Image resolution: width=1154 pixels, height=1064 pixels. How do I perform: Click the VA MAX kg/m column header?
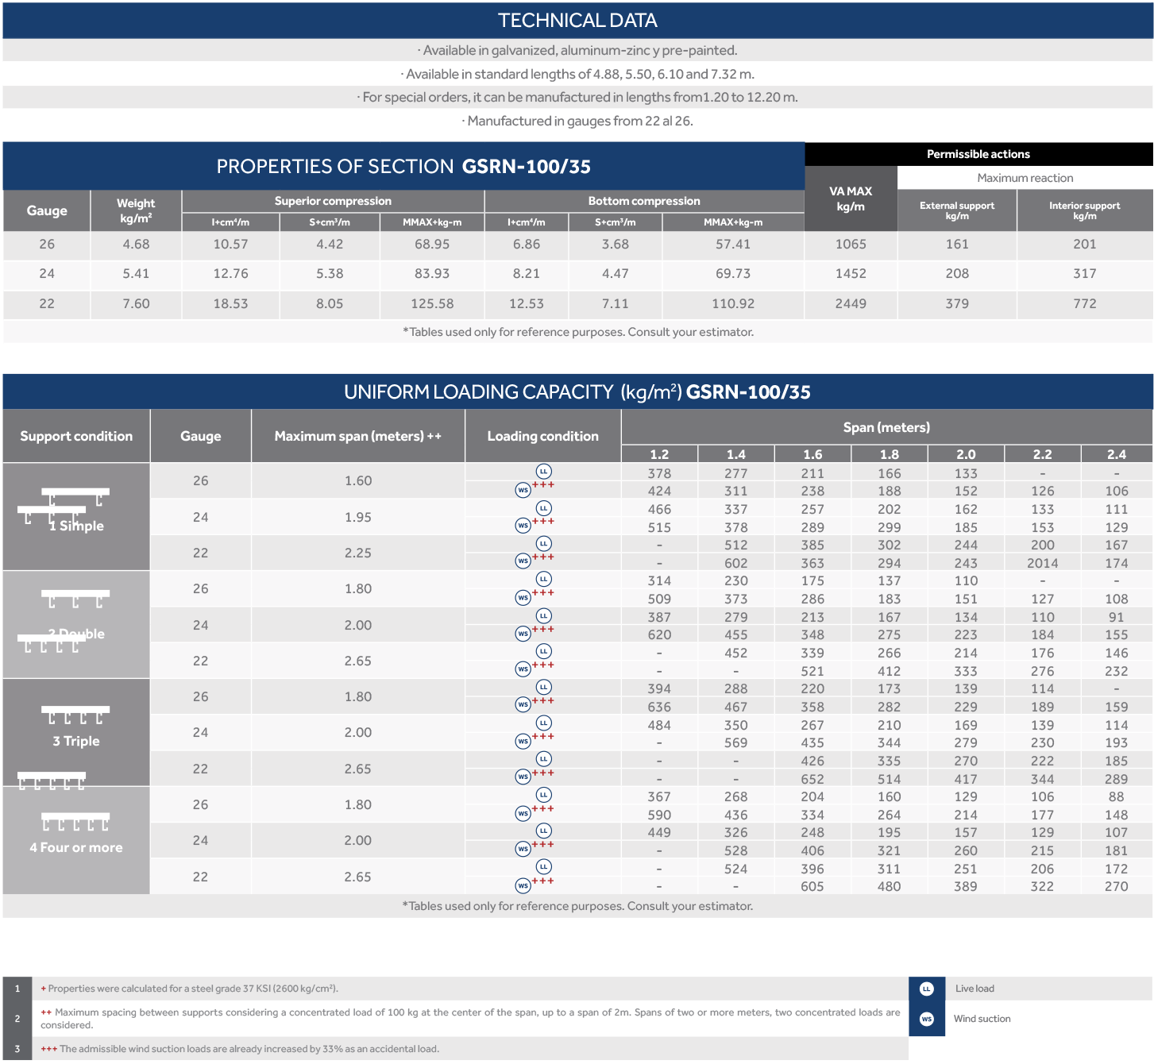click(x=850, y=199)
